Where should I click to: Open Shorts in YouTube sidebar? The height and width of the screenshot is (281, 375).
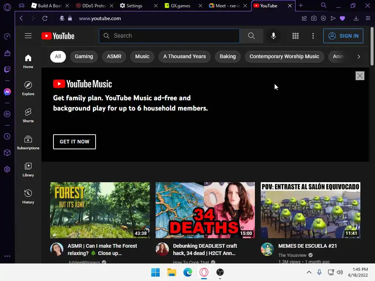click(x=28, y=115)
